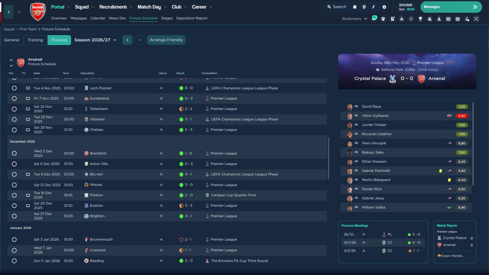Click the fixture list vertical scrollbar
The image size is (489, 275).
point(328,159)
